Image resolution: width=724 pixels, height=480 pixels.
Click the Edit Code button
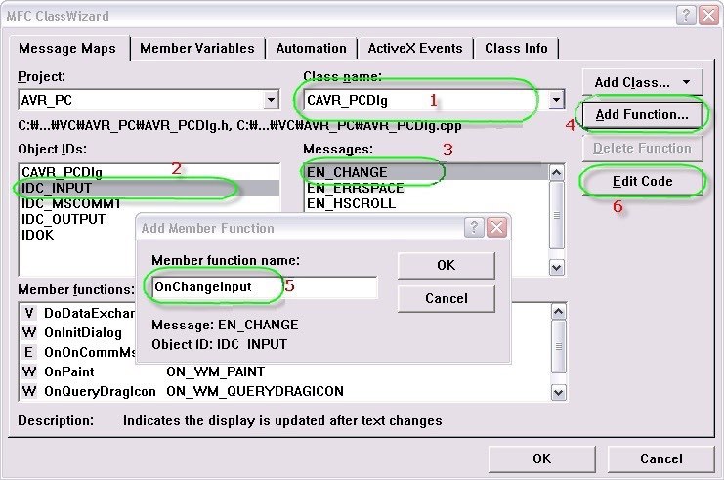pyautogui.click(x=642, y=181)
